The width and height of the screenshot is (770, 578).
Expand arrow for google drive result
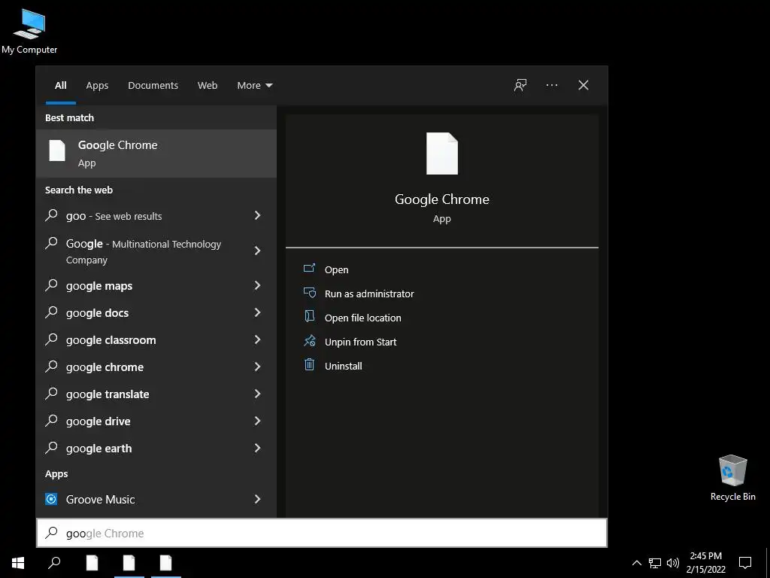[257, 421]
